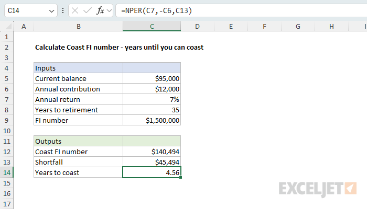Click the 'Current balance' label cell
The image size is (367, 209).
pyautogui.click(x=79, y=78)
